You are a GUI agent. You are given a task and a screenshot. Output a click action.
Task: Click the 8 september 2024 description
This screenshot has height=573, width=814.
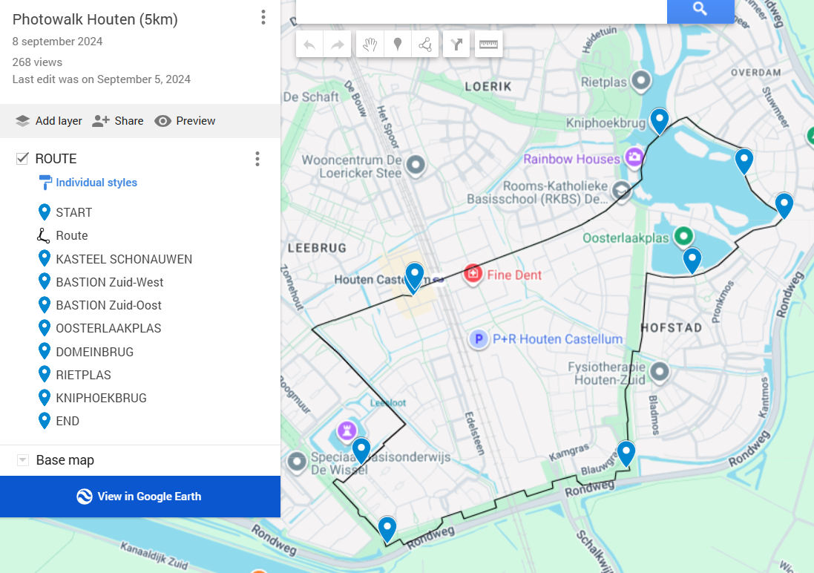point(58,42)
